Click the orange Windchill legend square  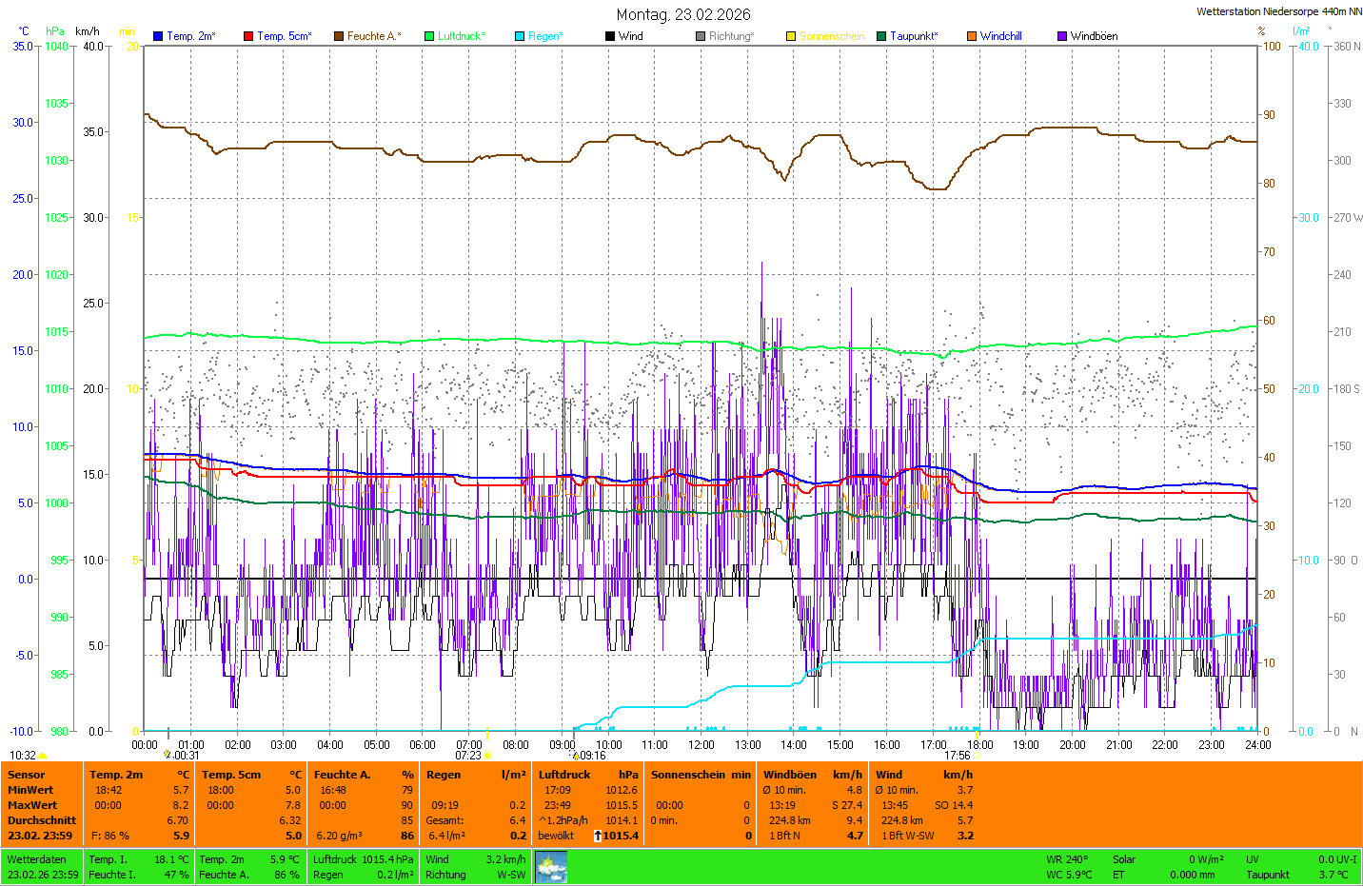tap(972, 36)
